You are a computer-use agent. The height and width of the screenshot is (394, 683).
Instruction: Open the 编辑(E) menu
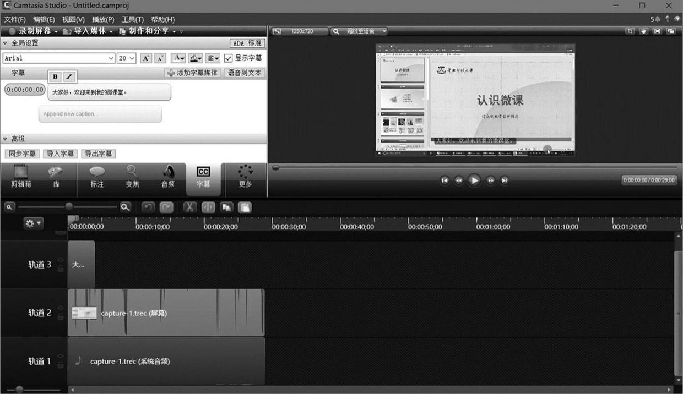tap(44, 19)
